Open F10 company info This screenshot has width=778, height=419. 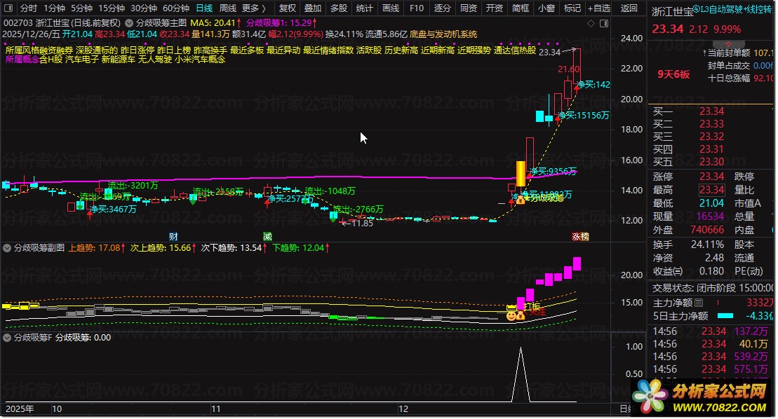tap(417, 8)
